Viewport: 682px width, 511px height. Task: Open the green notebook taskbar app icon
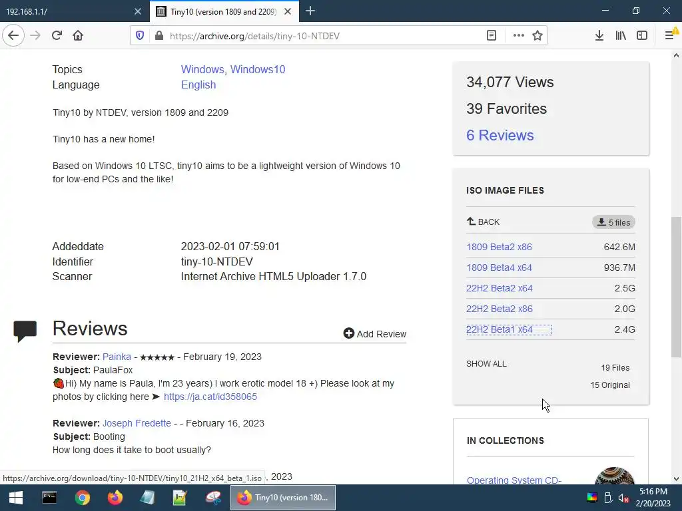180,498
